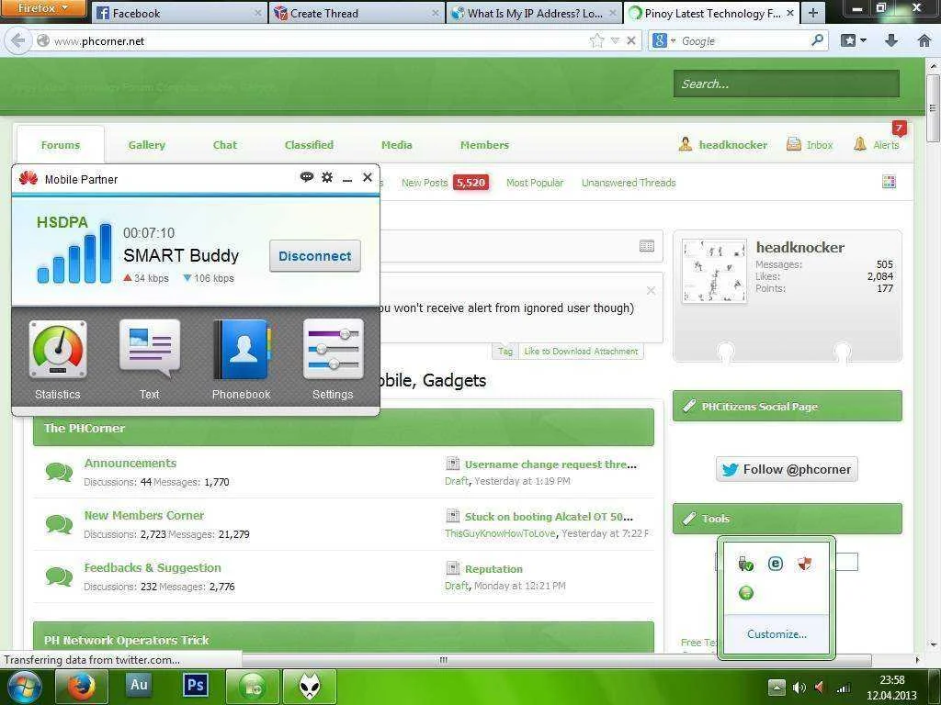
Task: Click the forum Search field
Action: pyautogui.click(x=787, y=84)
